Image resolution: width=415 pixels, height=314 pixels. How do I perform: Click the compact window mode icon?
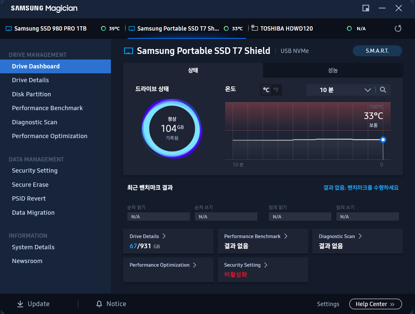(366, 8)
